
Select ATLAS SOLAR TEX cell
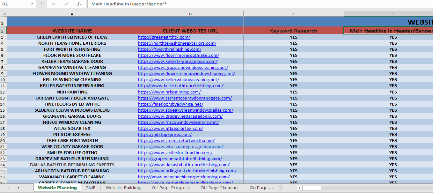[x=72, y=128]
